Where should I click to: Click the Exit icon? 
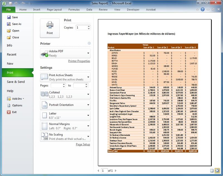coord(9,112)
